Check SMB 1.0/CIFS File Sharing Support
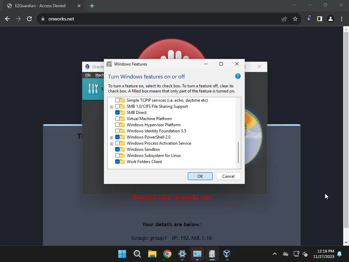 [117, 106]
